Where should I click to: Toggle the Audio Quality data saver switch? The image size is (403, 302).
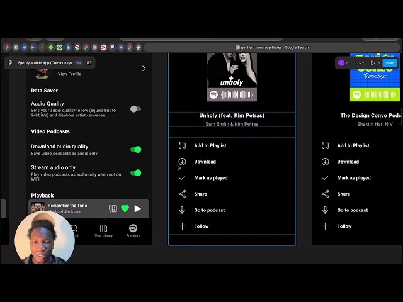coord(135,109)
